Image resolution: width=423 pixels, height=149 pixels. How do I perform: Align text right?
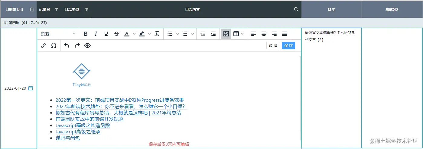[274, 34]
